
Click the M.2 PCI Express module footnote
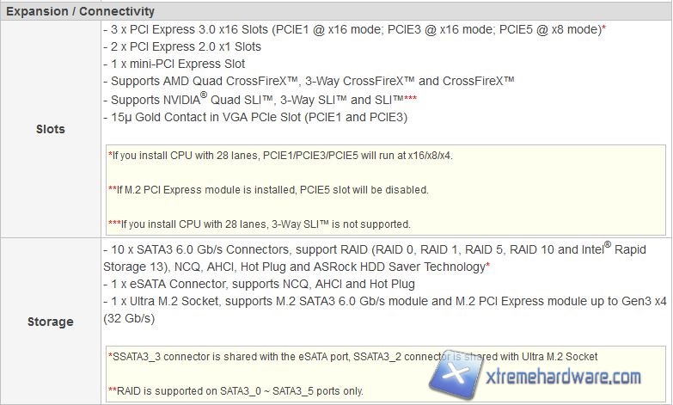[x=268, y=189]
